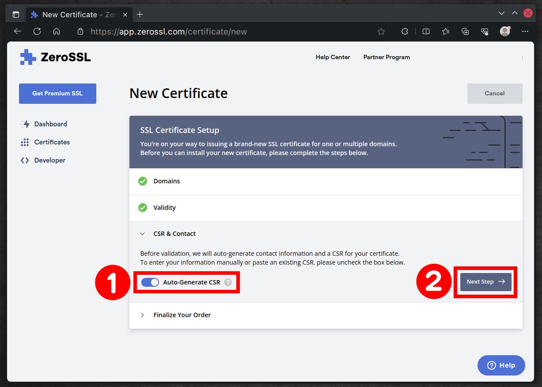
Task: Click the ZeroSSL logo
Action: tap(55, 57)
